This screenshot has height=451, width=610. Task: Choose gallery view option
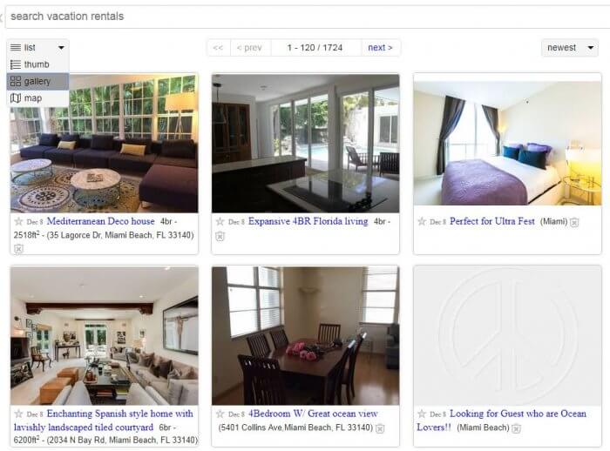pyautogui.click(x=37, y=81)
